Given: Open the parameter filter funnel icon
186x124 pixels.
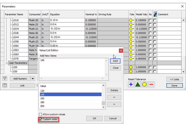Looking at the screenshot, I should pos(5,79).
